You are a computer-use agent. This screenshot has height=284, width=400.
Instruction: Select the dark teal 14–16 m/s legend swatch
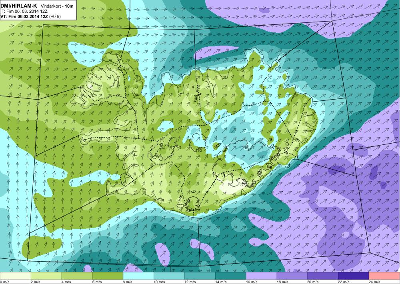231,276
